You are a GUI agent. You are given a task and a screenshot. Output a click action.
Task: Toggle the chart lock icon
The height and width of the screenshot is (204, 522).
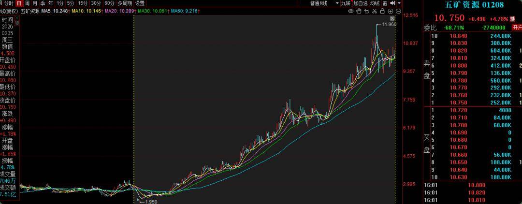pos(382,11)
